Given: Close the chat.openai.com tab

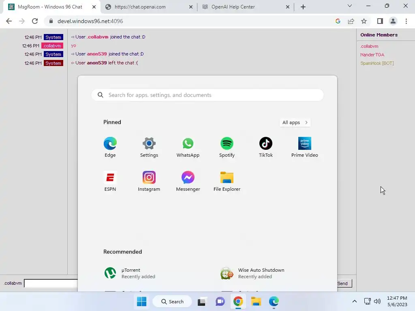Looking at the screenshot, I should coord(191,7).
